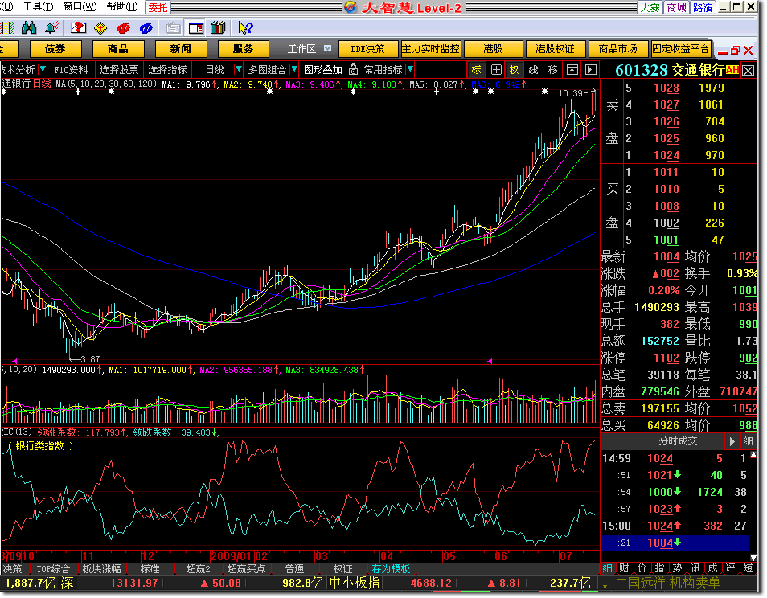Select the 板块涨幅 bottom tab

point(101,569)
